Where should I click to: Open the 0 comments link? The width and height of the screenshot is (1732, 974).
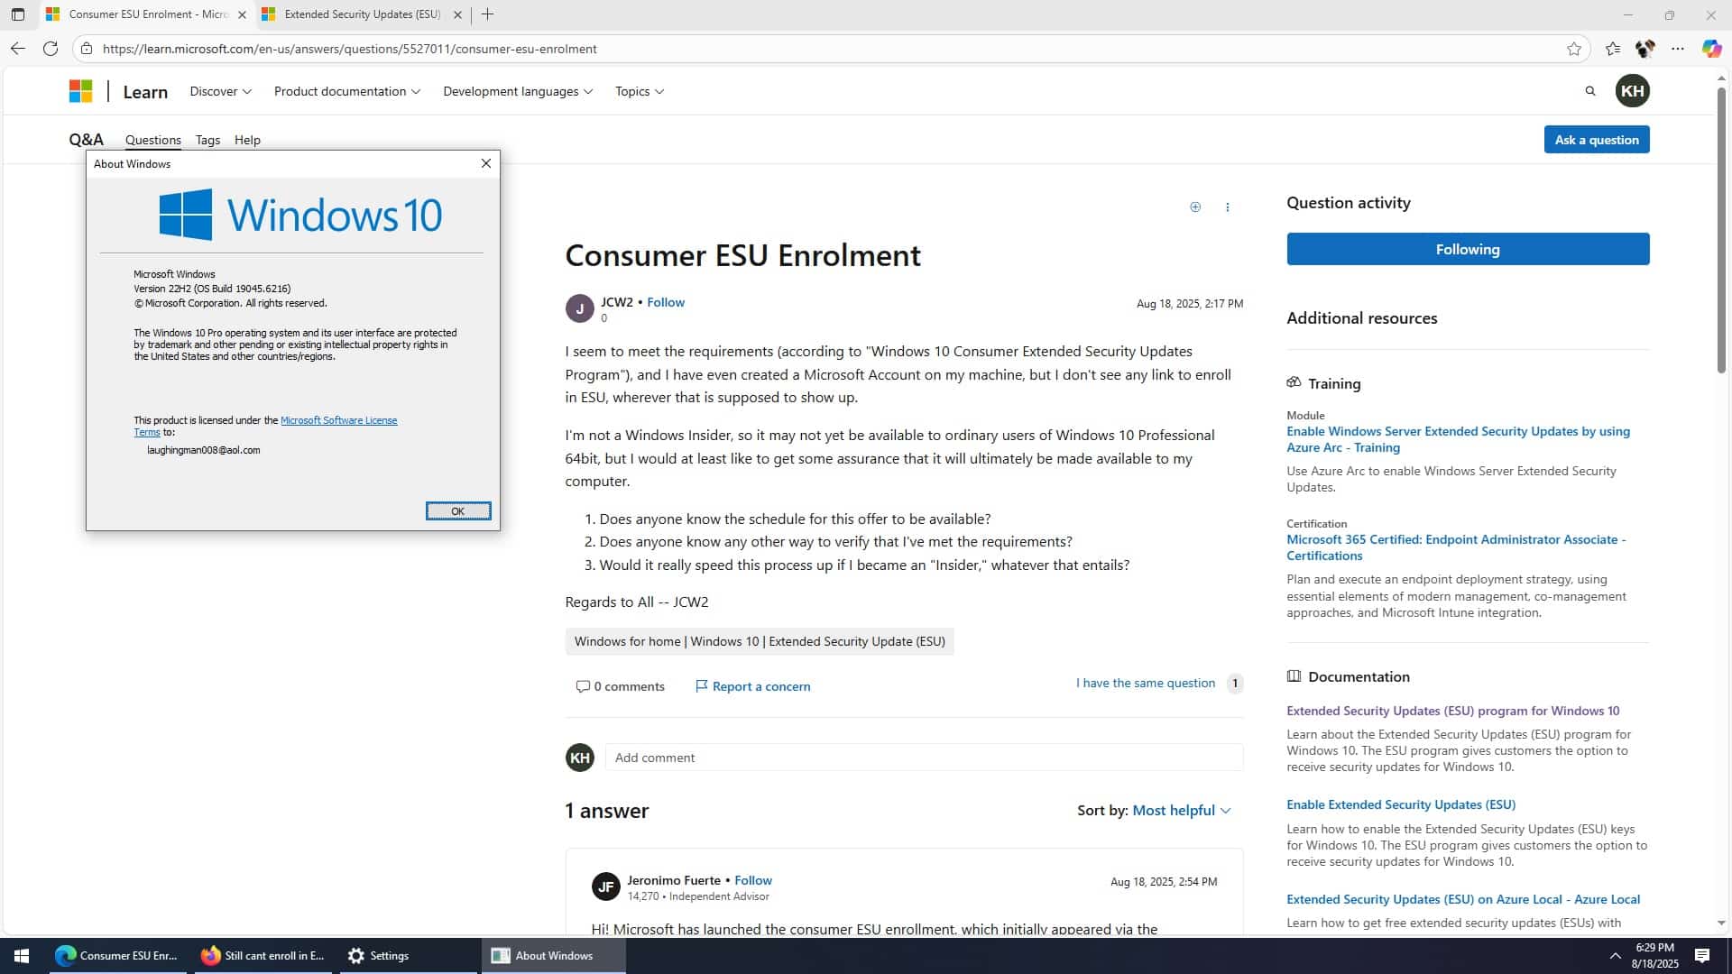point(621,686)
